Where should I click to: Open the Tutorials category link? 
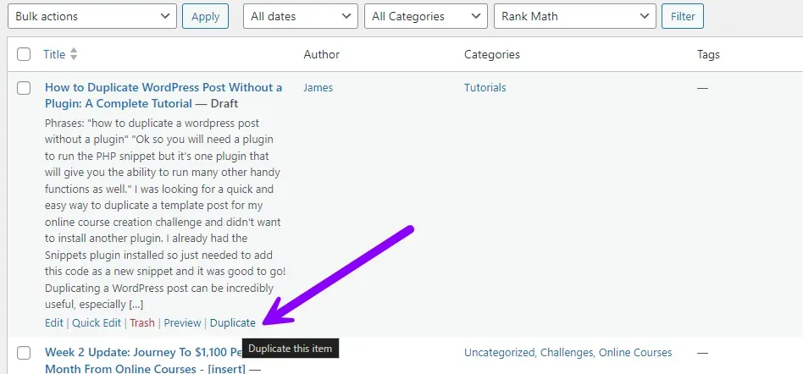(x=485, y=87)
